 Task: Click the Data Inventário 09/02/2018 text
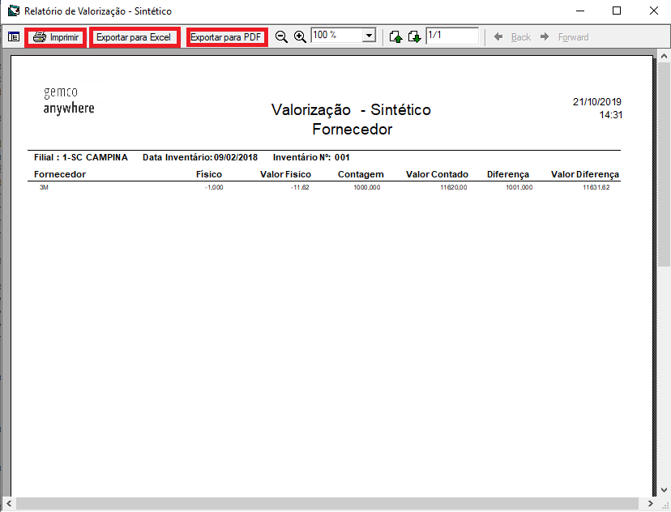pyautogui.click(x=200, y=157)
